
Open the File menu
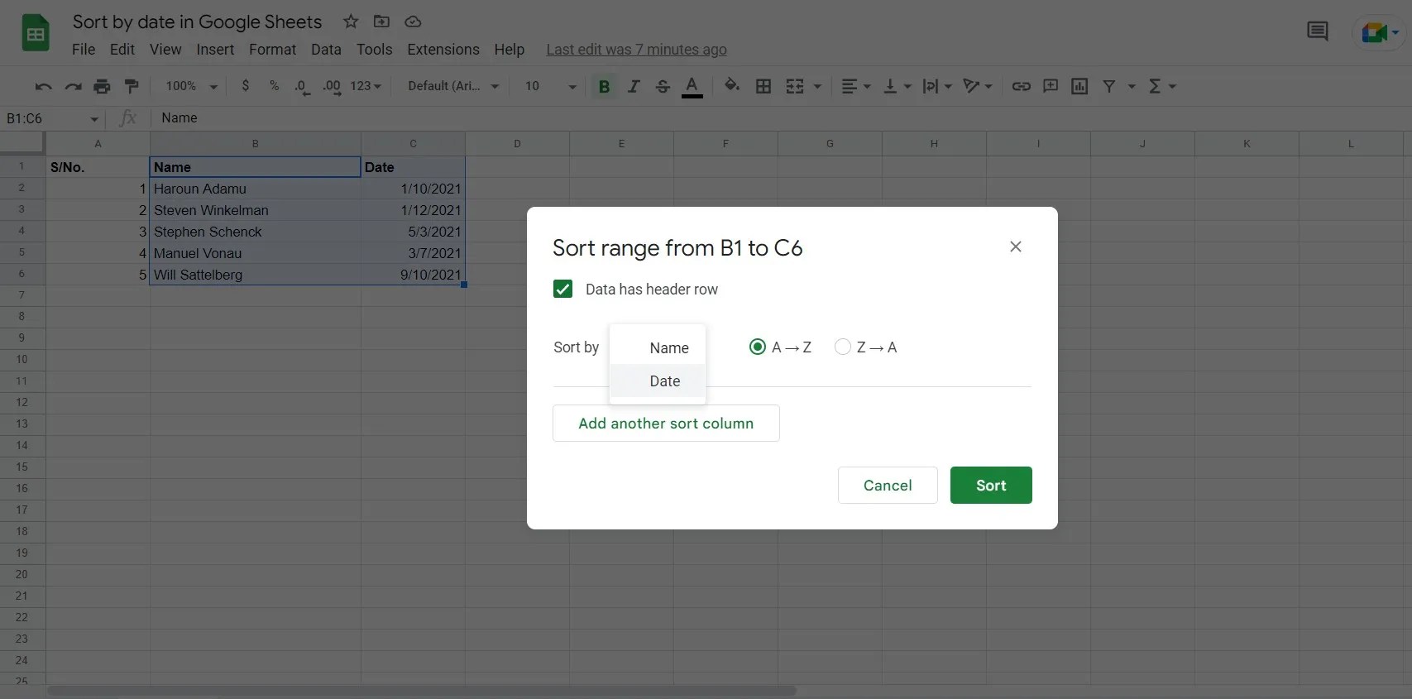(84, 50)
